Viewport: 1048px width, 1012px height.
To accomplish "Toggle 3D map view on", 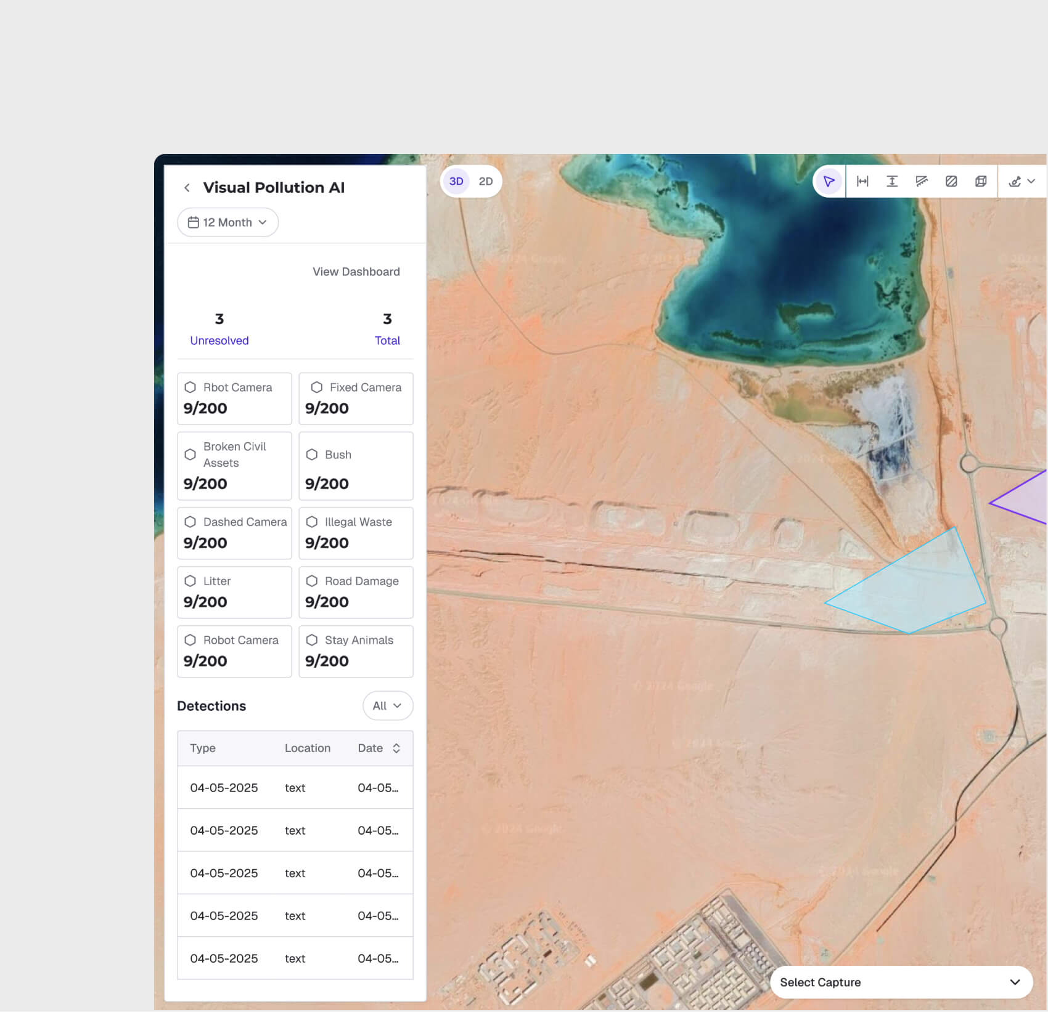I will (456, 181).
